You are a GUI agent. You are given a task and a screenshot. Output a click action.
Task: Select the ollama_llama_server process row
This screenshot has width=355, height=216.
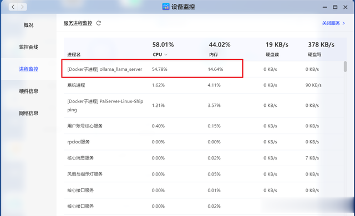click(x=204, y=69)
